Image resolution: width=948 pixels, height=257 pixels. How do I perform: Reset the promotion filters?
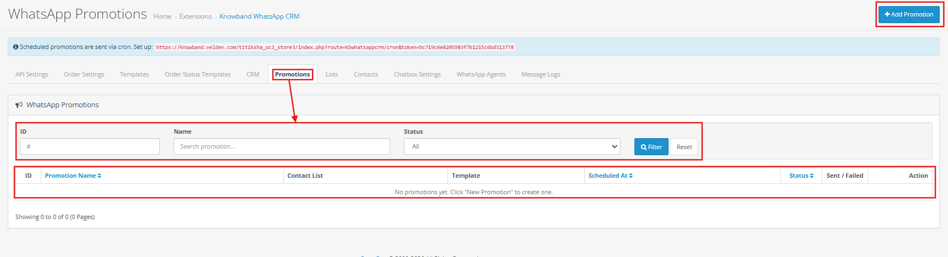point(684,147)
